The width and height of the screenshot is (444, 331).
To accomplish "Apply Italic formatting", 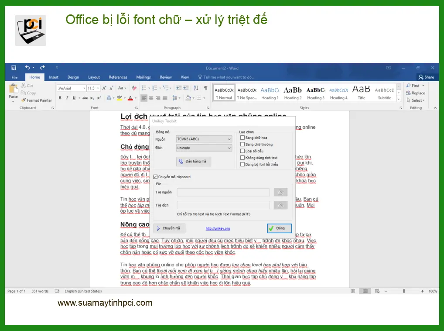I will pos(67,98).
